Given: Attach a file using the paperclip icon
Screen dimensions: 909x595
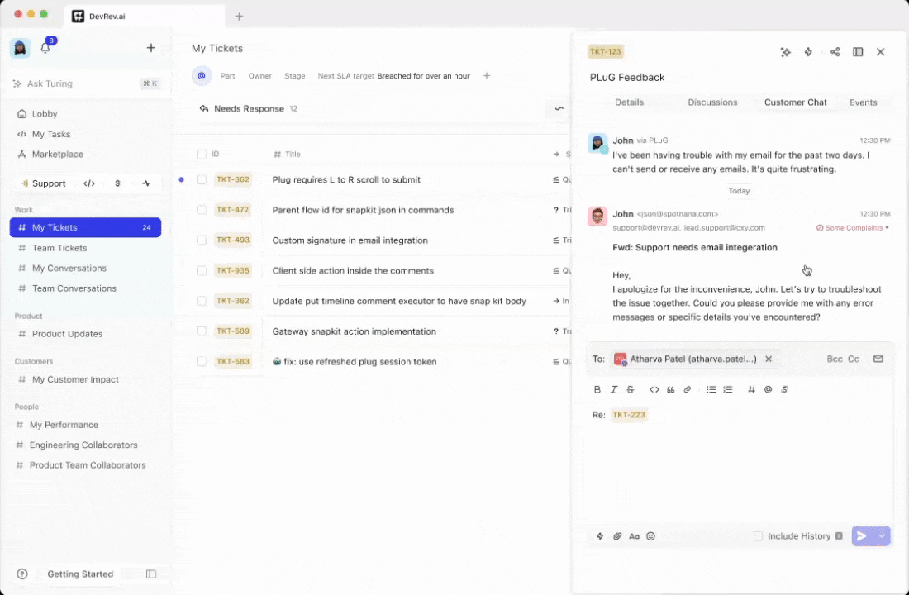Looking at the screenshot, I should pos(616,535).
